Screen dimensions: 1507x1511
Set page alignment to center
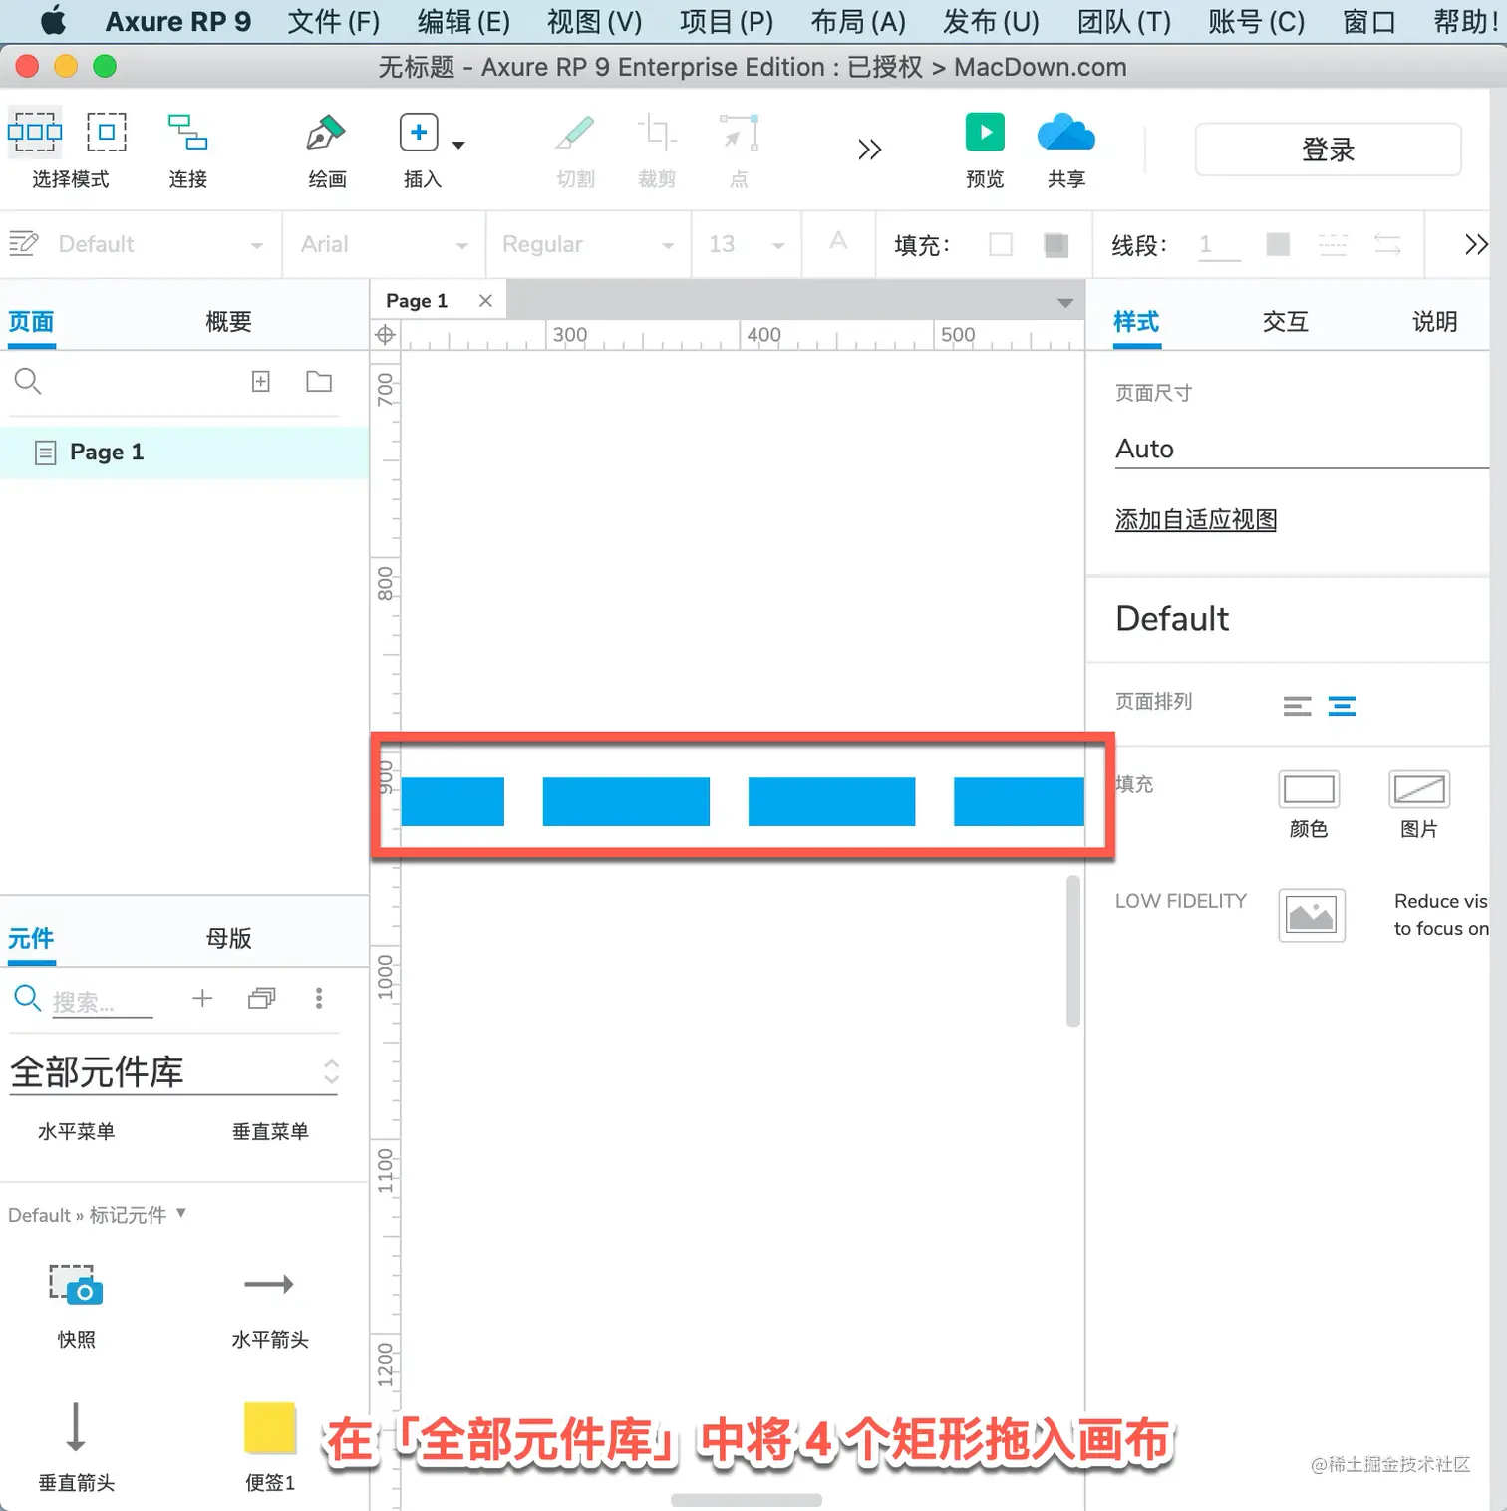1342,707
